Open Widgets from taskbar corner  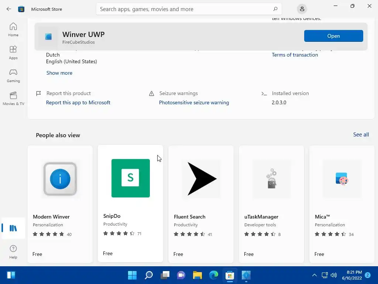pos(11,275)
